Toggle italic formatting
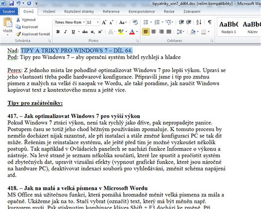Image resolution: width=261 pixels, height=209 pixels. point(65,32)
